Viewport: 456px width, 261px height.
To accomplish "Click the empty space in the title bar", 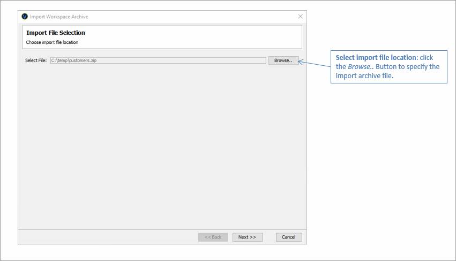I will (188, 17).
